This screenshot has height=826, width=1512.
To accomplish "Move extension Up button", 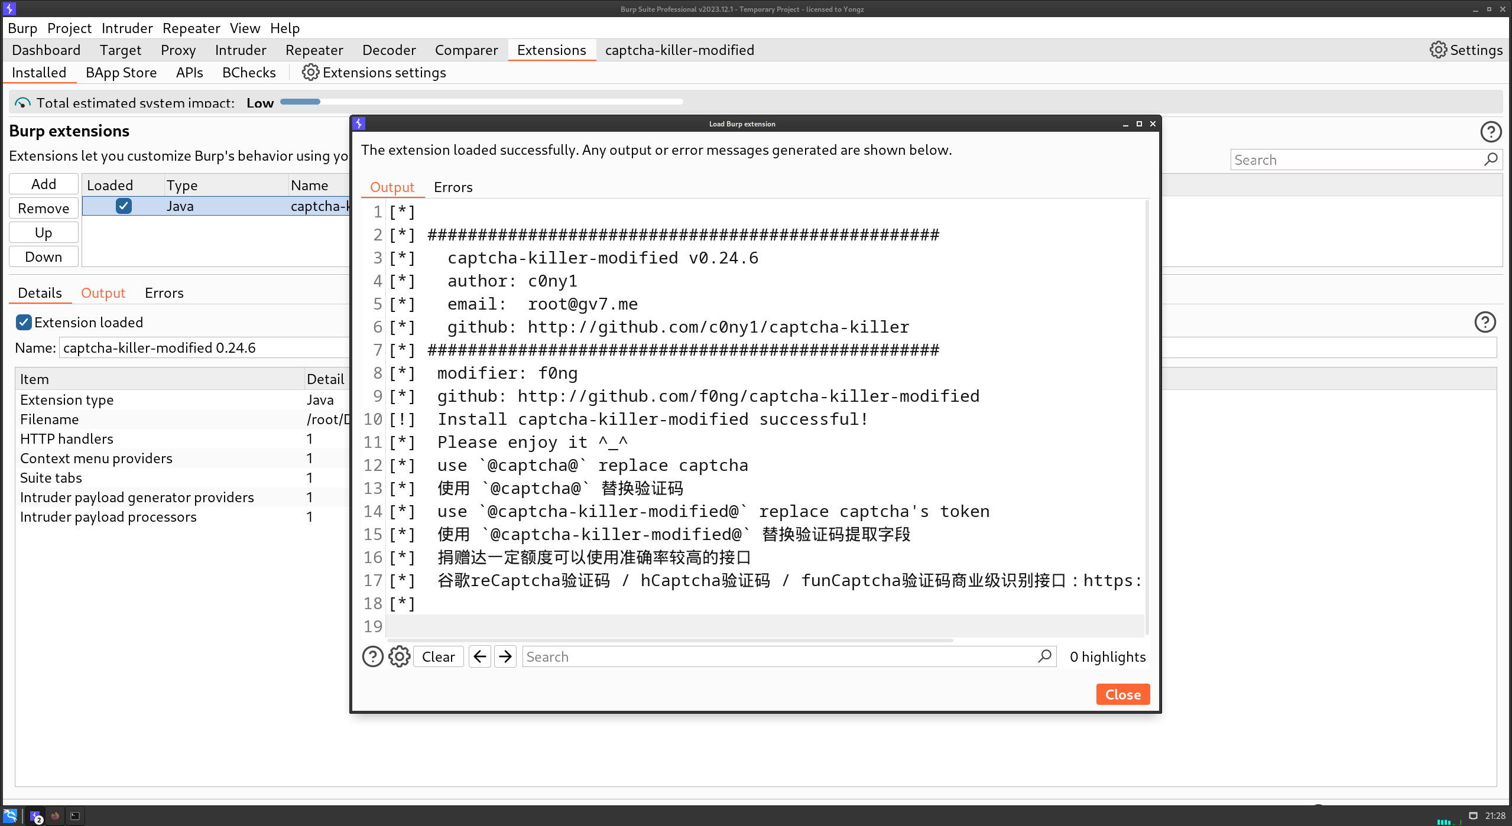I will (x=44, y=233).
